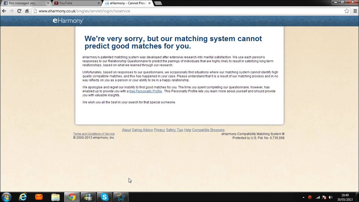Click the Chrome icon in taskbar
The image size is (359, 202).
click(x=72, y=197)
